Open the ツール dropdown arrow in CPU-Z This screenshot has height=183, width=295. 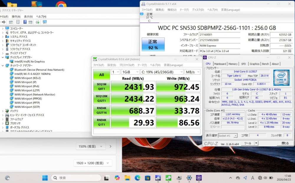[x=256, y=143]
